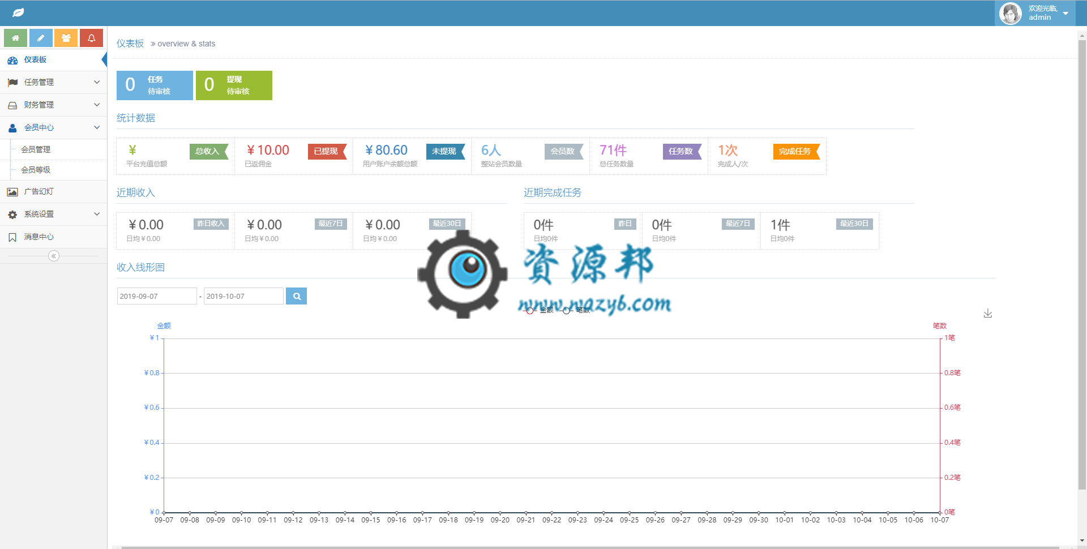The image size is (1087, 549).
Task: Open the 提现 待审核 green tile
Action: (x=234, y=85)
